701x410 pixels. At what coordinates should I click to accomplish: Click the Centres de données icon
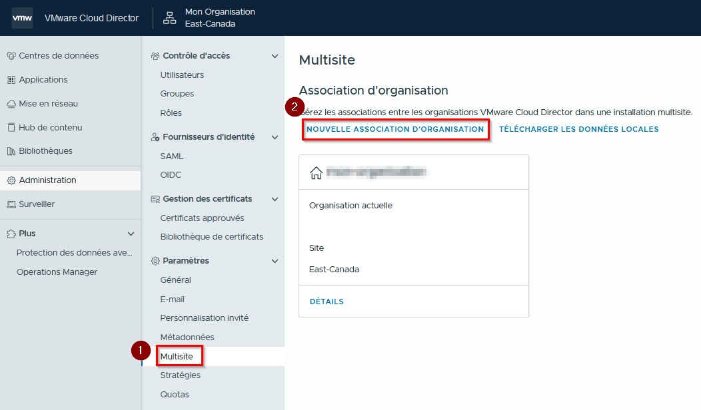pos(11,56)
